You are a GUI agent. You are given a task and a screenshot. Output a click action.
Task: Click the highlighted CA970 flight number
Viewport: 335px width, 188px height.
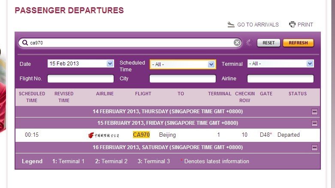[142, 135]
